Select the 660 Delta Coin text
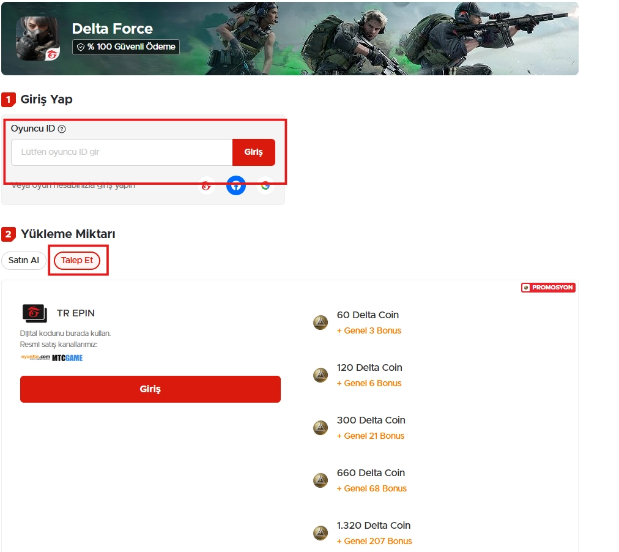619x552 pixels. [x=371, y=472]
